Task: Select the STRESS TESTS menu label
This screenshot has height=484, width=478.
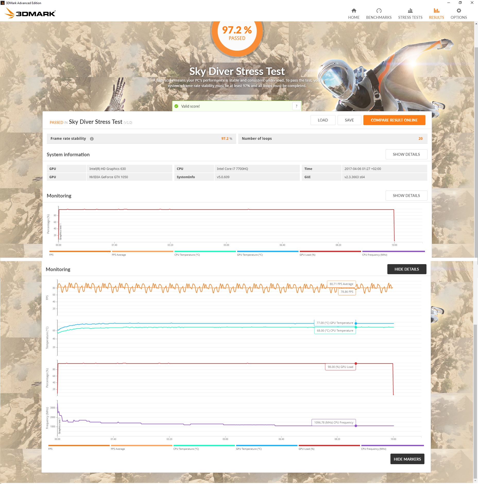Action: 410,18
